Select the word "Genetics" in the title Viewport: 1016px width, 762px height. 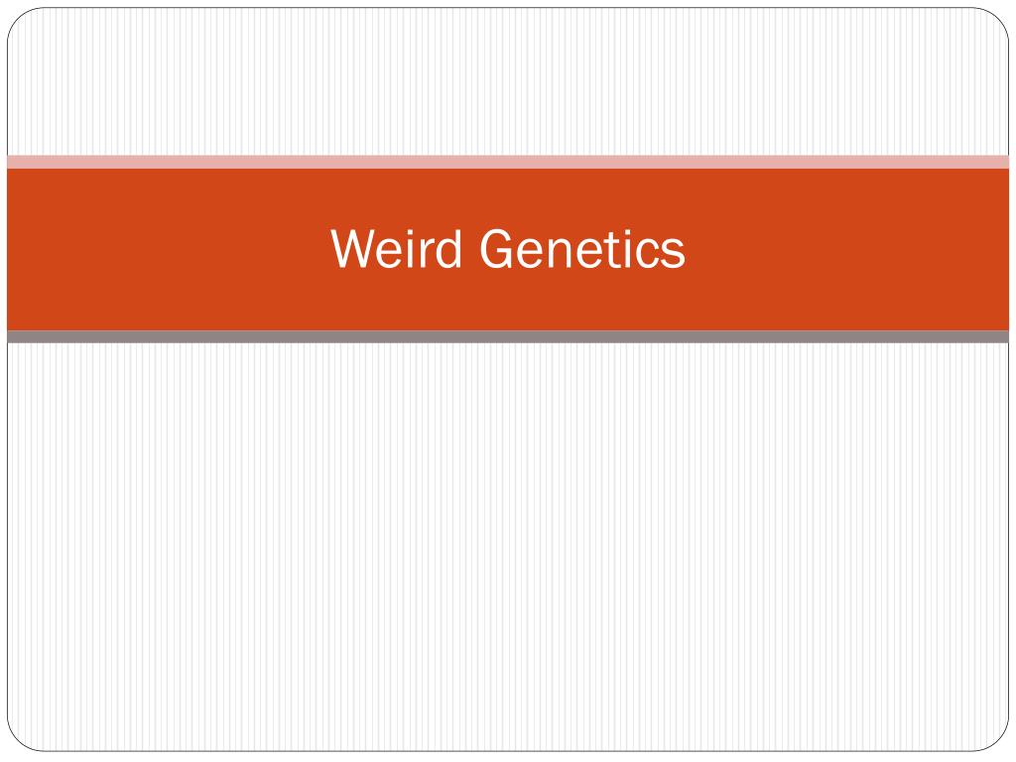tap(582, 249)
